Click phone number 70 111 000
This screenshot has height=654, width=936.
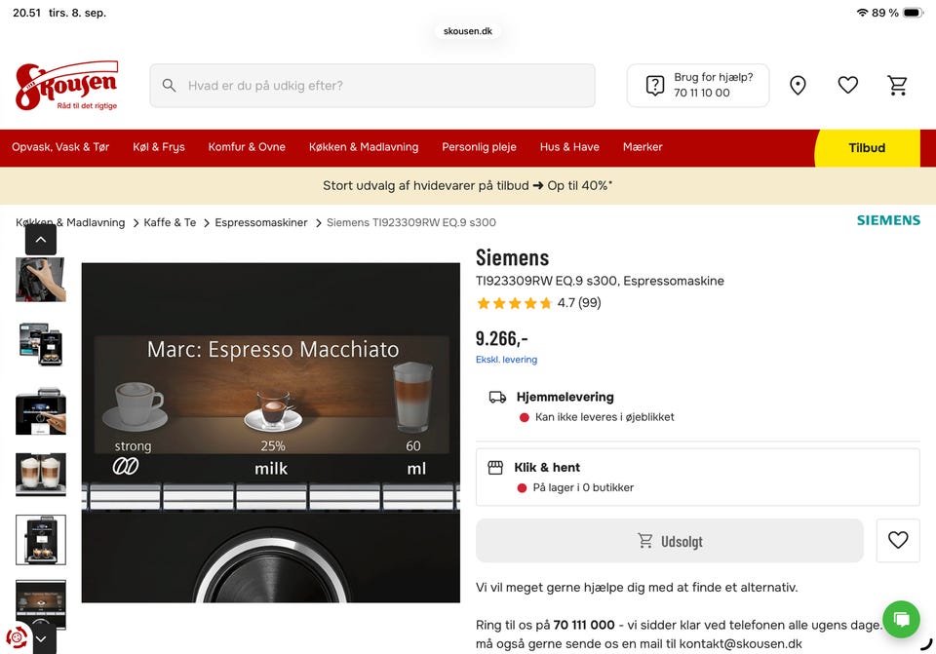click(584, 625)
